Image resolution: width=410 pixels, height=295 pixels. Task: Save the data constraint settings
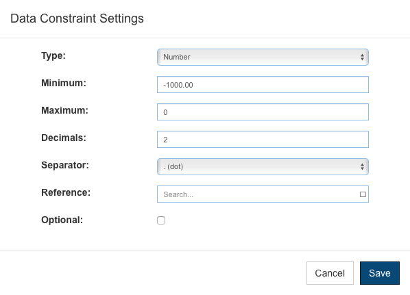coord(380,273)
